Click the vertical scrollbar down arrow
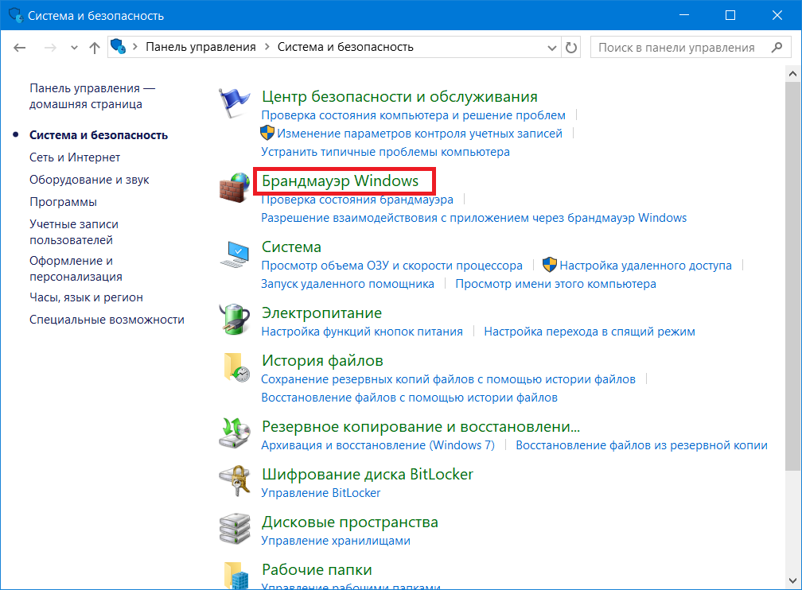 click(792, 580)
